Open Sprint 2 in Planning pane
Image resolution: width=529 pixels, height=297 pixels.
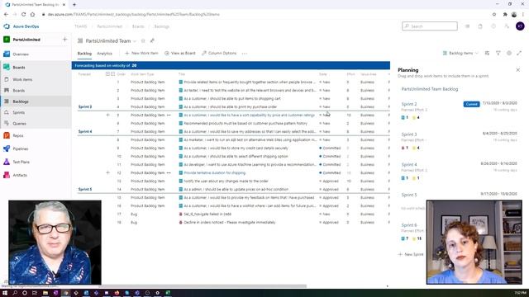pos(409,104)
